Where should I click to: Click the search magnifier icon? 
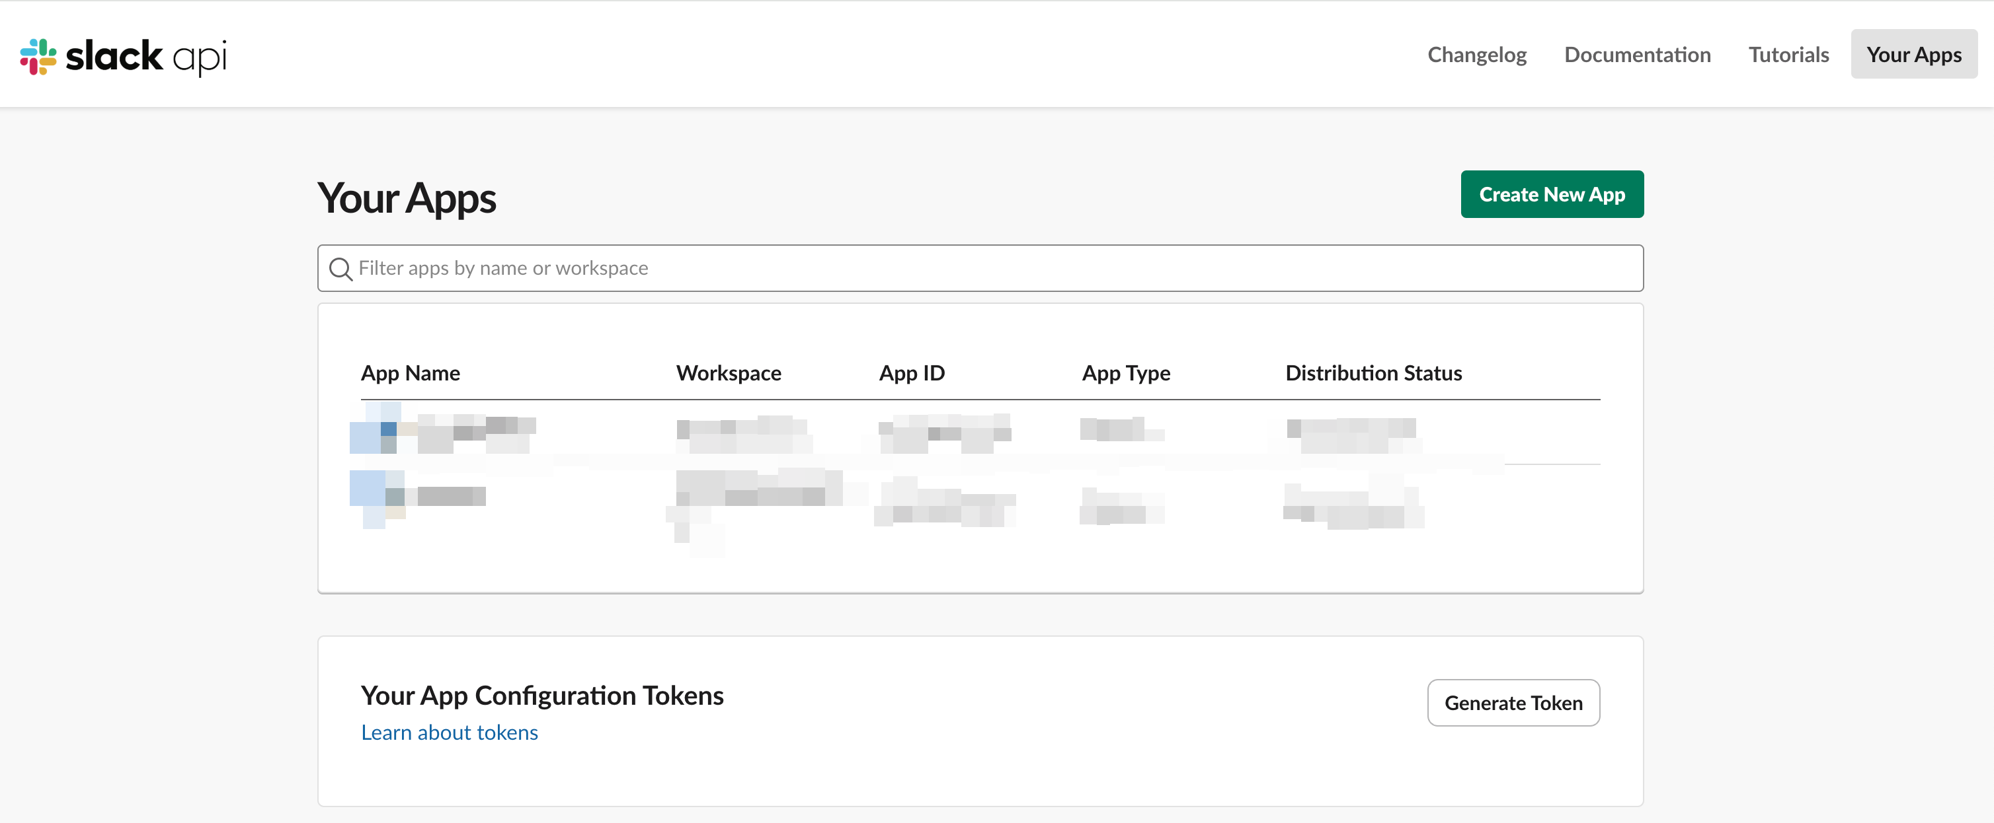coord(340,269)
